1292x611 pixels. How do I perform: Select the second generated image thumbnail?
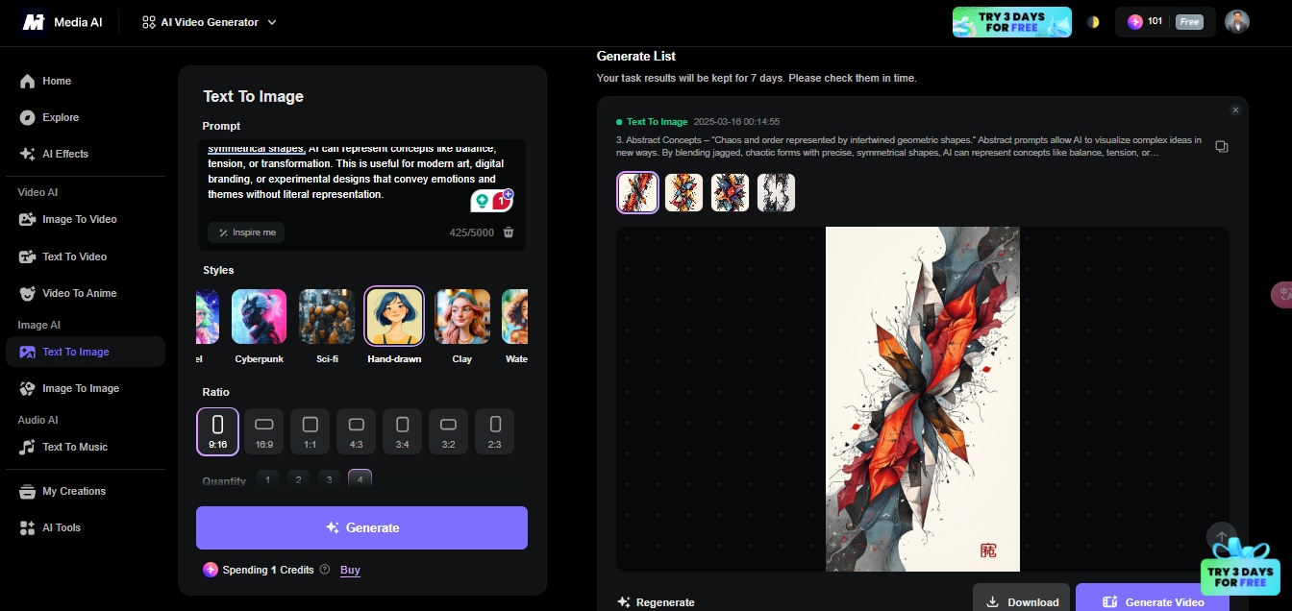tap(683, 192)
